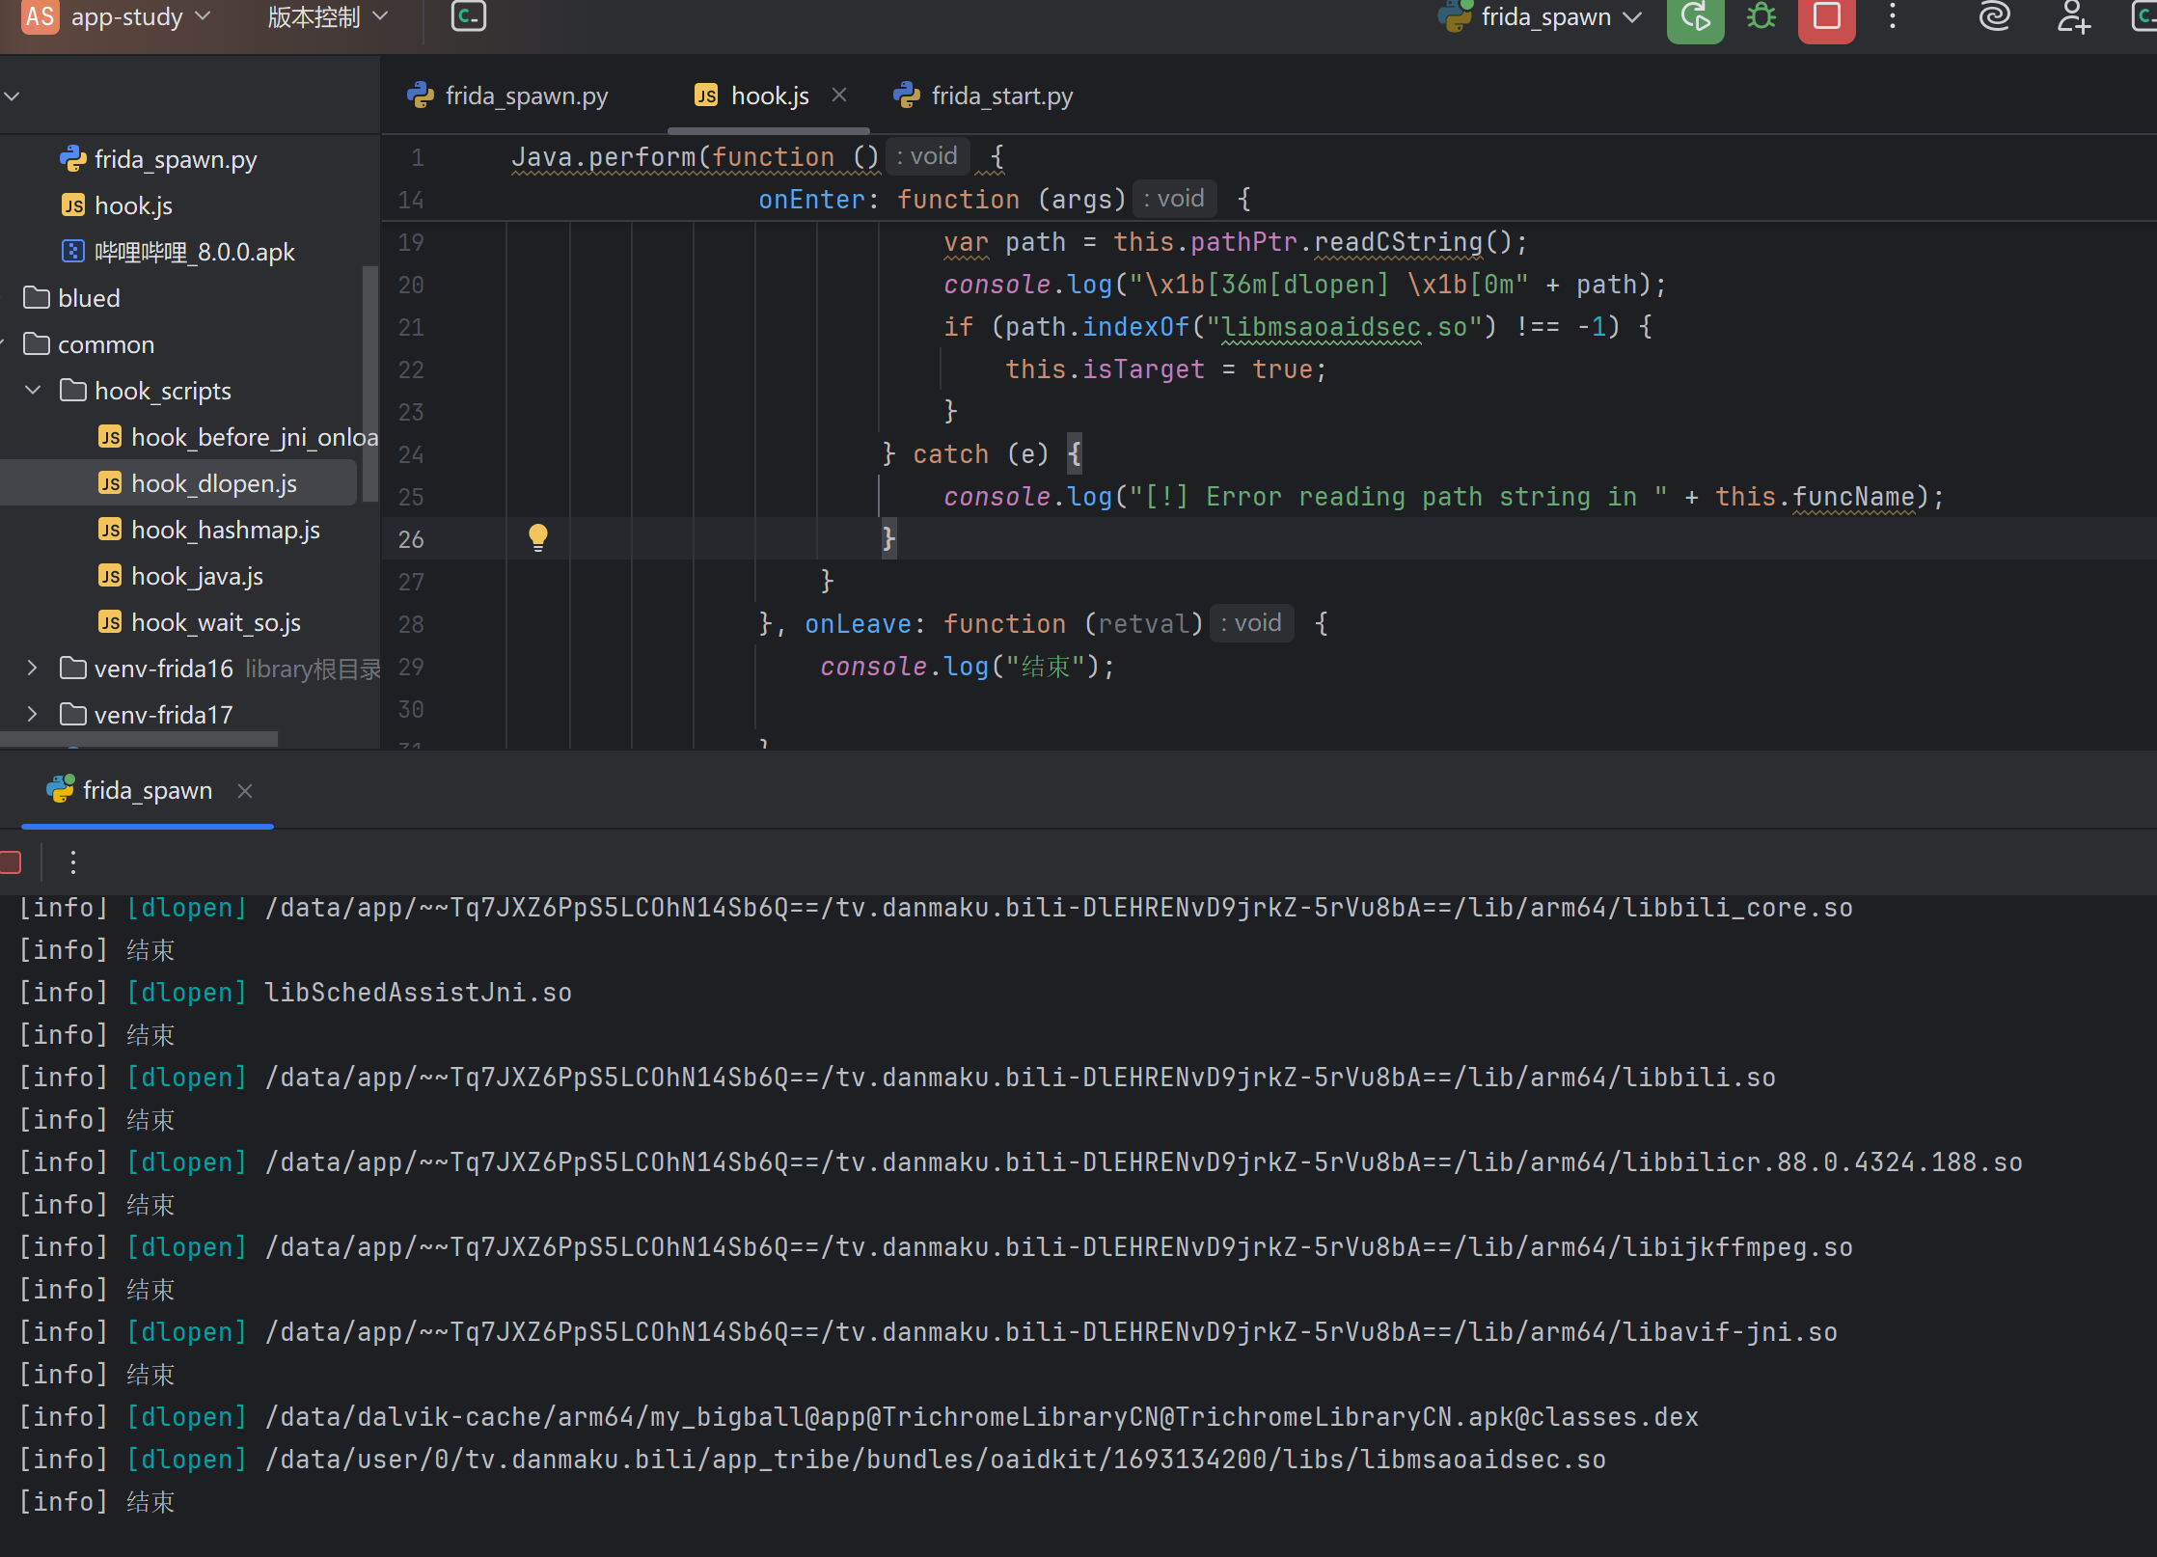Click the libavif-jni.so console output line
The height and width of the screenshot is (1557, 2157).
pyautogui.click(x=928, y=1332)
